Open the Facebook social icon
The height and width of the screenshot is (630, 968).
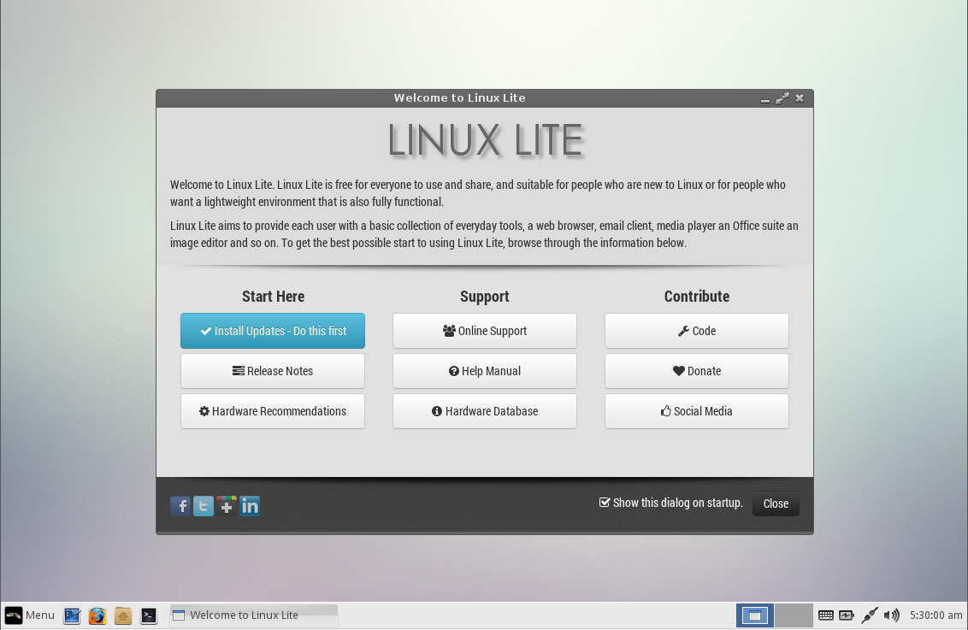180,506
